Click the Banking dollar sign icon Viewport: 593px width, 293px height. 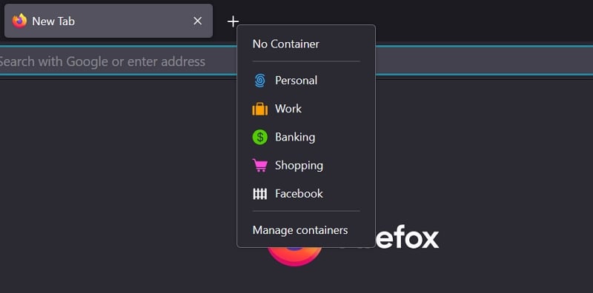(x=260, y=137)
